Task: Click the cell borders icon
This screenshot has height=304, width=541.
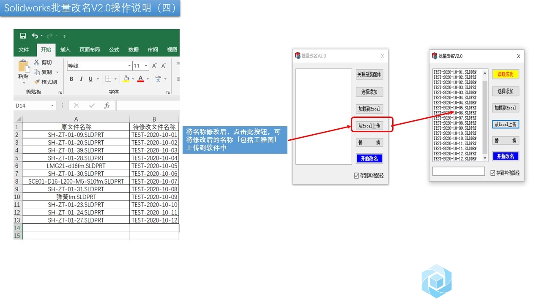Action: coord(108,79)
